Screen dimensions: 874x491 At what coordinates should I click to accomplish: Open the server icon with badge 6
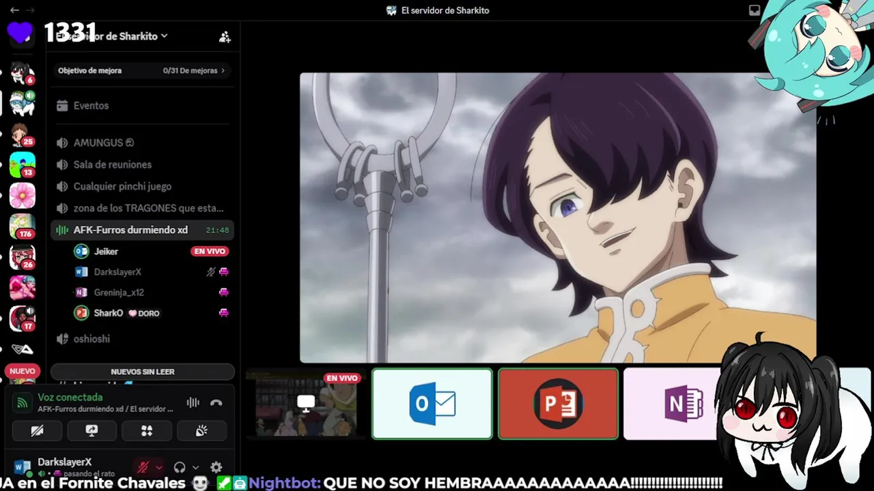(x=23, y=73)
